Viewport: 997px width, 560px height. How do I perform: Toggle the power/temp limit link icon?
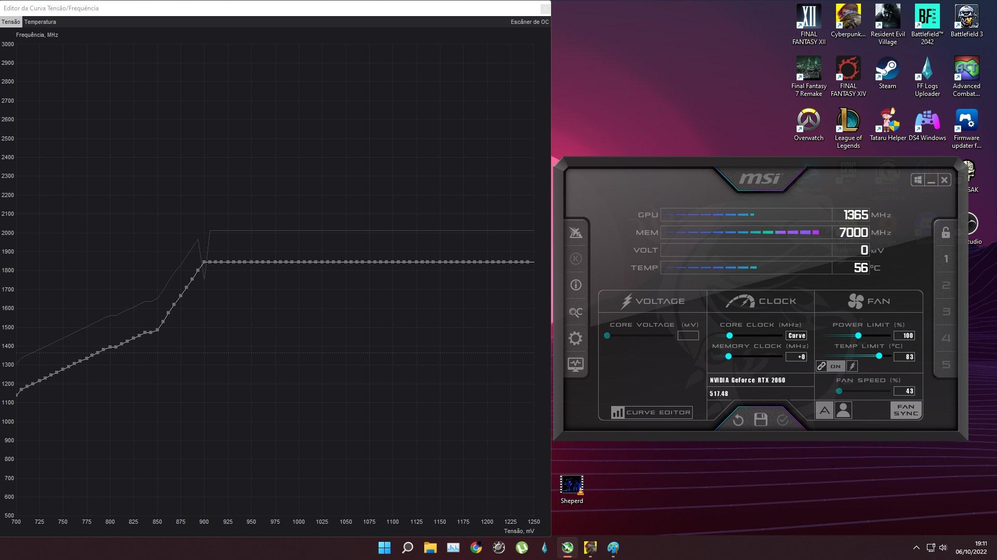[821, 366]
